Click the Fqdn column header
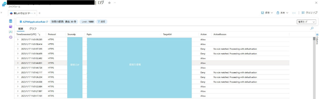 click(89, 34)
